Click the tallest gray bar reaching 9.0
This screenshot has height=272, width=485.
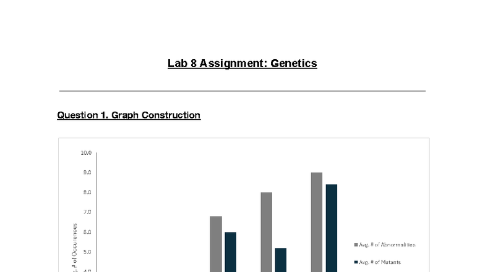pos(317,222)
